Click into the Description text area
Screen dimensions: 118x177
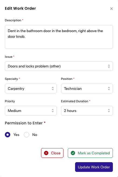coord(59,37)
